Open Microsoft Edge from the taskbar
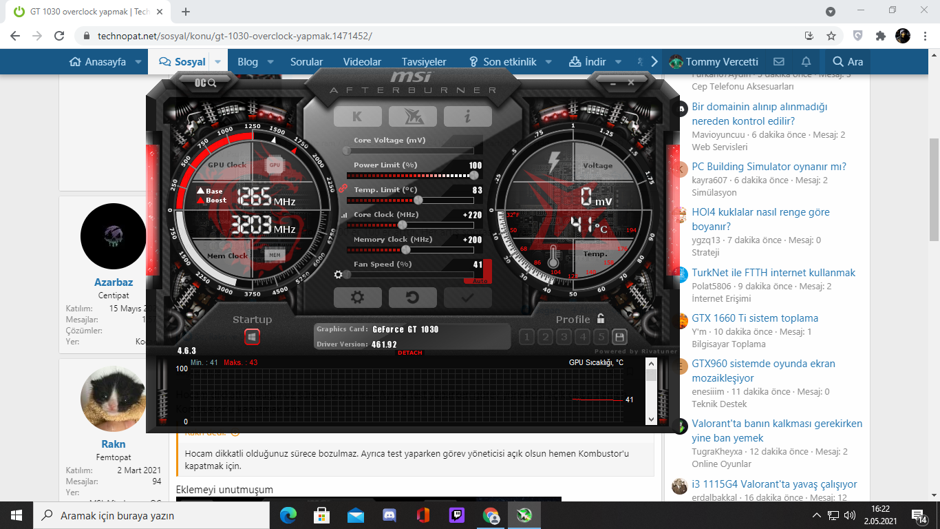The image size is (940, 529). coord(288,515)
